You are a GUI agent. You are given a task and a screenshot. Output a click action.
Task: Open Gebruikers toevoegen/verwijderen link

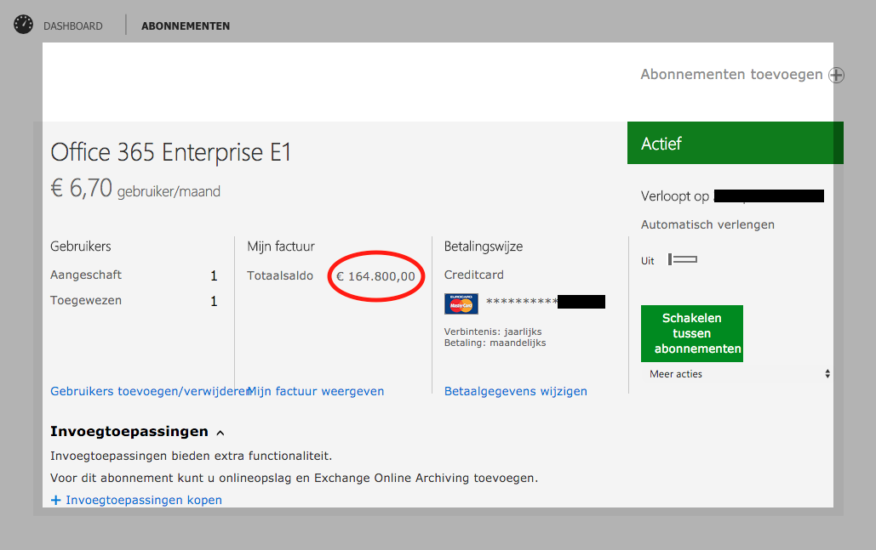pos(149,391)
